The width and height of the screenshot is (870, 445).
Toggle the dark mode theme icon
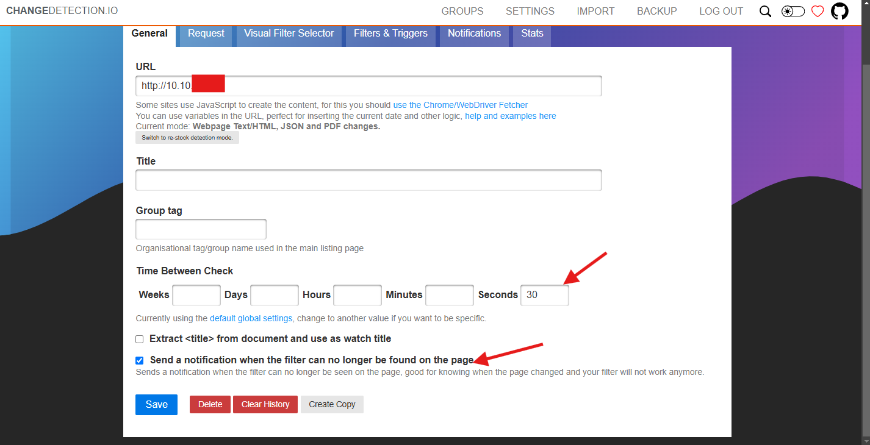pyautogui.click(x=793, y=11)
